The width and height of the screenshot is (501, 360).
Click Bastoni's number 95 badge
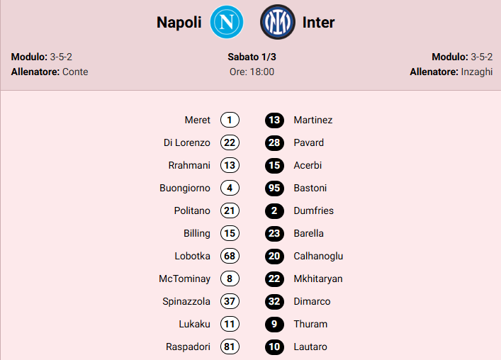point(274,188)
